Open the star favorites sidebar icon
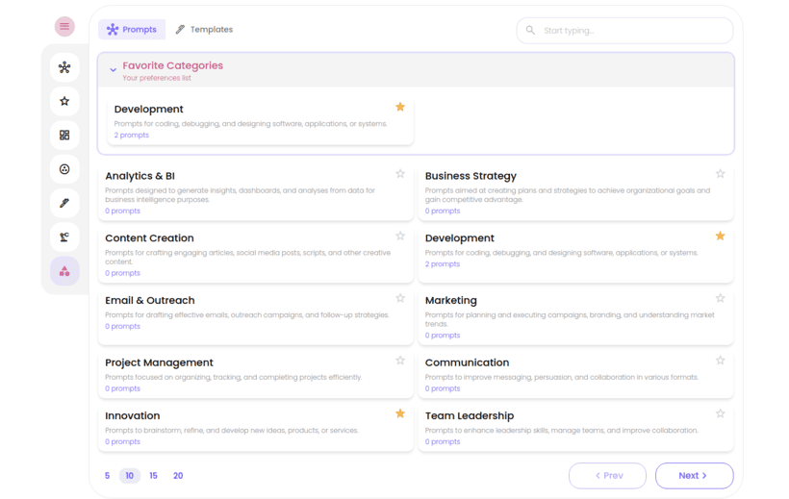The width and height of the screenshot is (789, 499). 64,101
